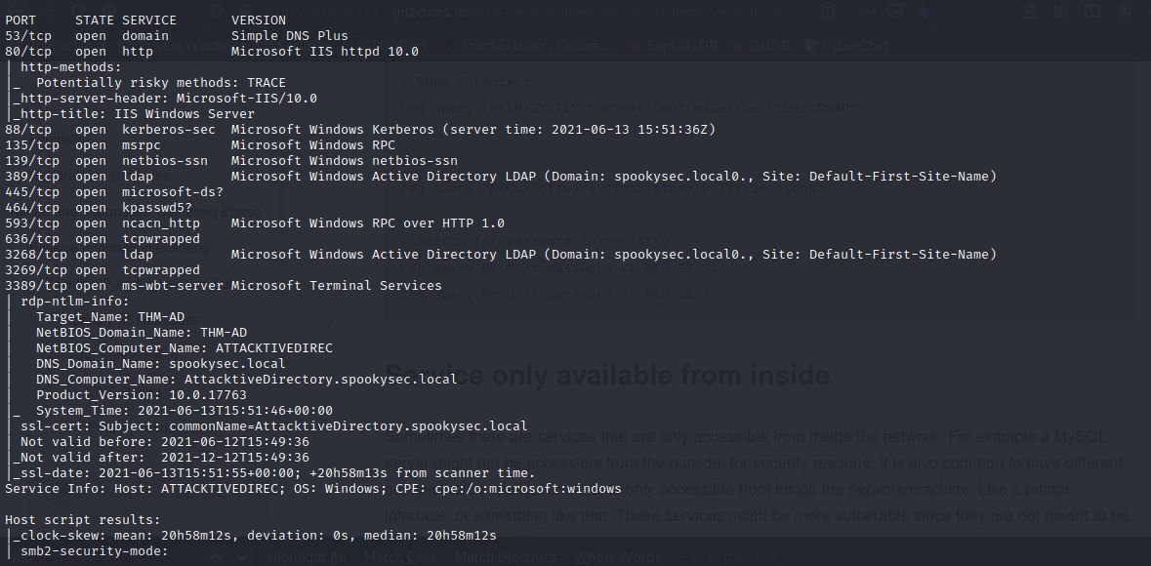1151x566 pixels.
Task: Click the 593/tcp ncacn_http line
Action: pos(255,223)
